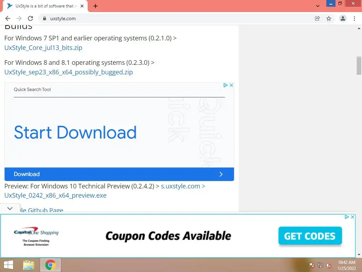Open Chrome's three-dot menu

pyautogui.click(x=354, y=18)
